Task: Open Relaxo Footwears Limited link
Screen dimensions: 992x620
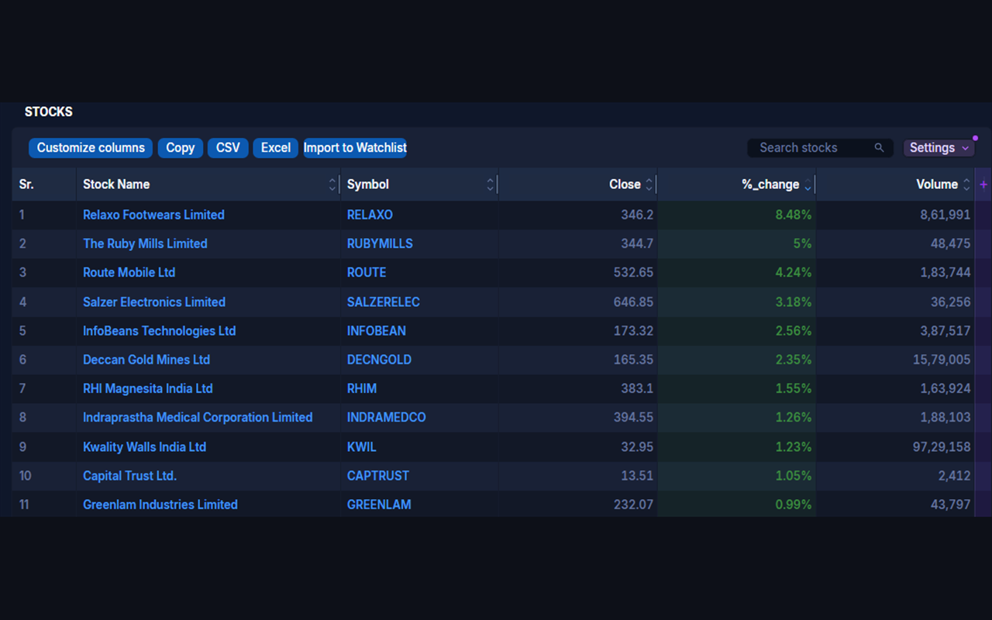Action: [x=153, y=215]
